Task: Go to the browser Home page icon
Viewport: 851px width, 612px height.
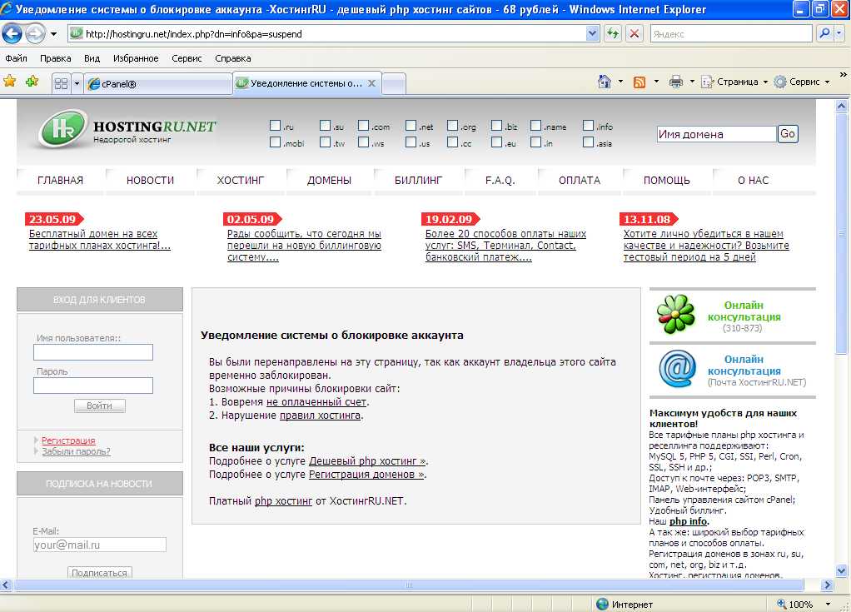Action: [604, 82]
